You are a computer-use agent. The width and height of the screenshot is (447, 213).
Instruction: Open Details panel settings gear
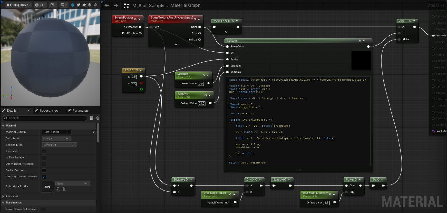pyautogui.click(x=97, y=118)
